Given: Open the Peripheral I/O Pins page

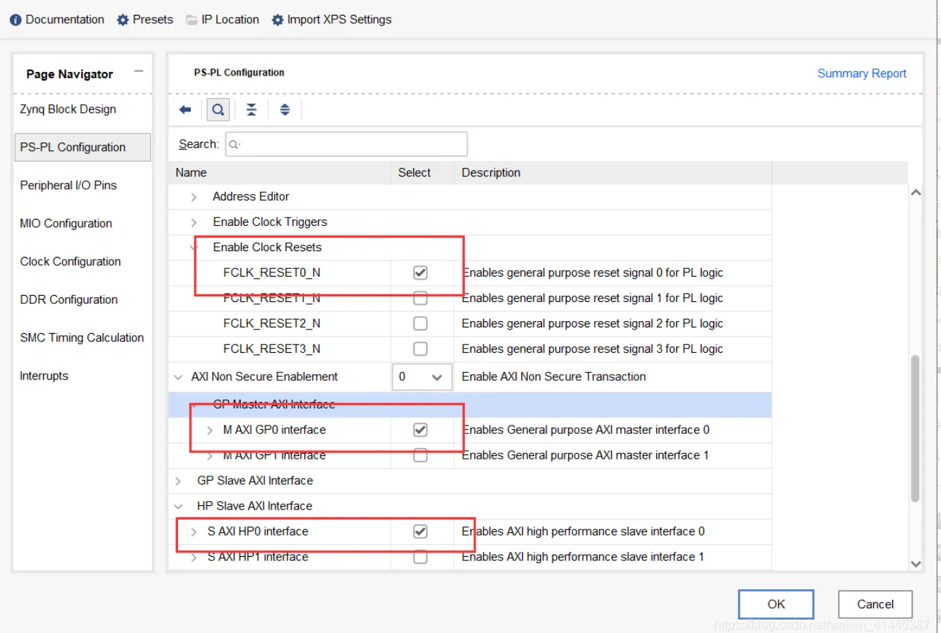Looking at the screenshot, I should click(69, 186).
